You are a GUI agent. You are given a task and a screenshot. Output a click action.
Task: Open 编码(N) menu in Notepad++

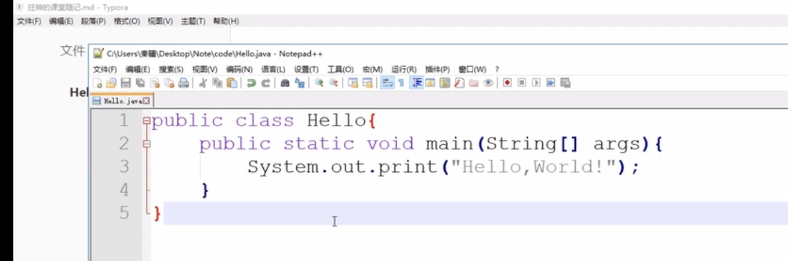239,69
